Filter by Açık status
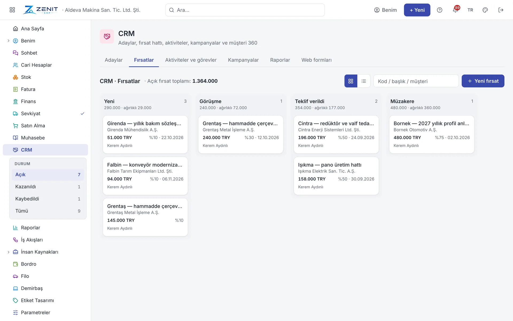 [48, 175]
